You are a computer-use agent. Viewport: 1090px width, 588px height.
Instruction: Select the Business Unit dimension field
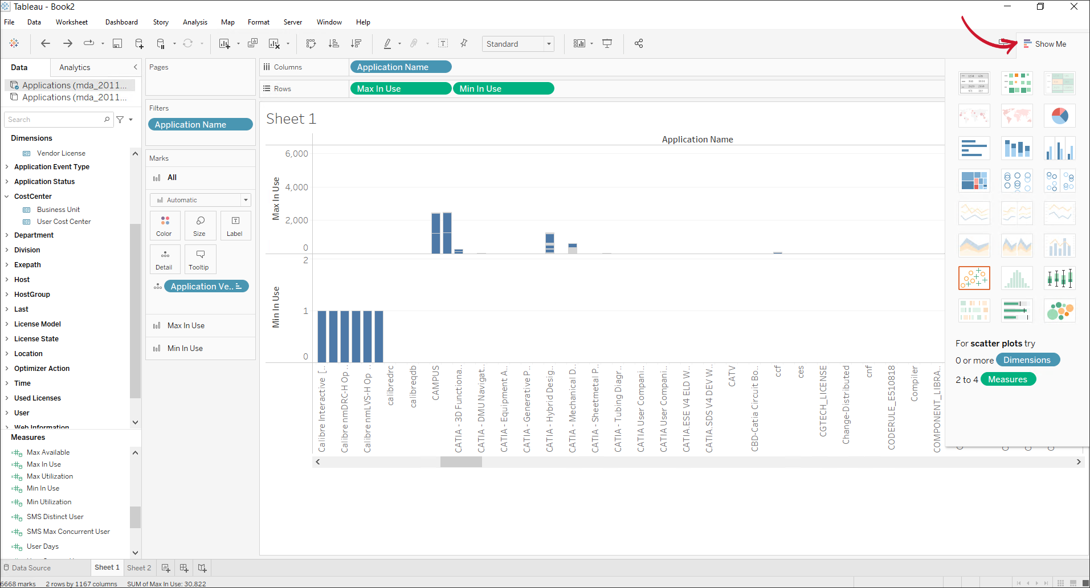coord(58,210)
